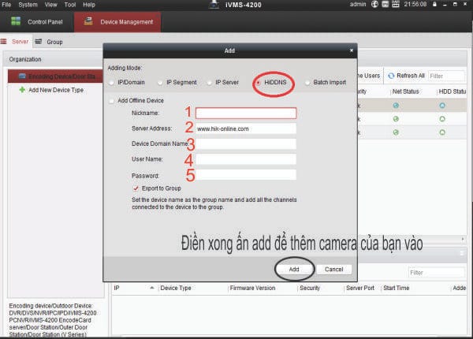Click the Firmware Version column header
The height and width of the screenshot is (339, 473).
[252, 288]
